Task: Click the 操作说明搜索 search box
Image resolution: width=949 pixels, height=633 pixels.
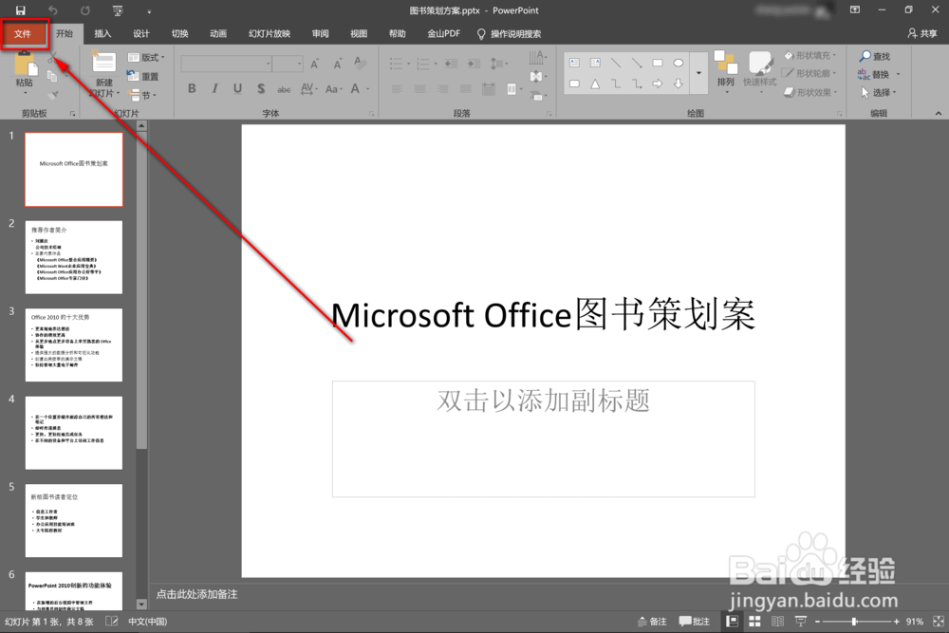Action: pyautogui.click(x=509, y=34)
